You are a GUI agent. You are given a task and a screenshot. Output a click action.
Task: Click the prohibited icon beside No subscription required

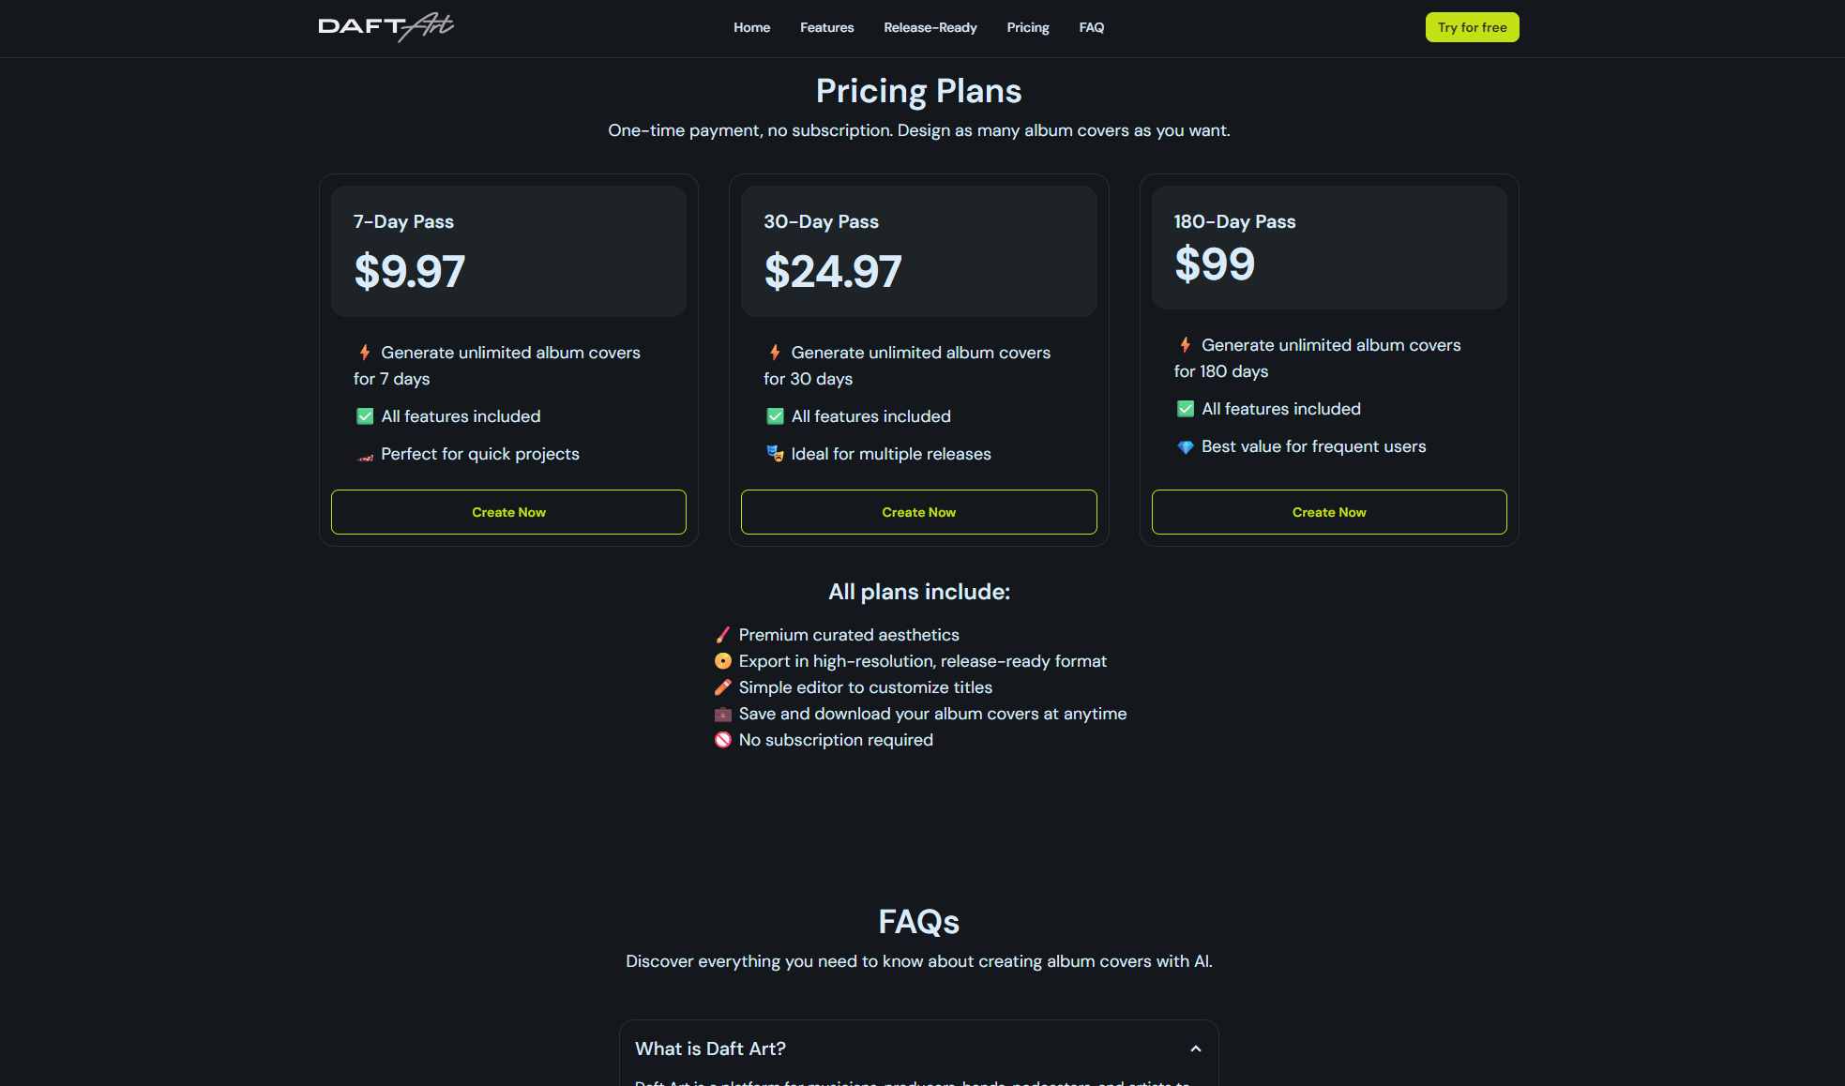[x=722, y=740]
